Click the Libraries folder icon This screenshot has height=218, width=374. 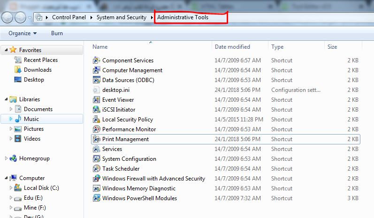tap(13, 99)
